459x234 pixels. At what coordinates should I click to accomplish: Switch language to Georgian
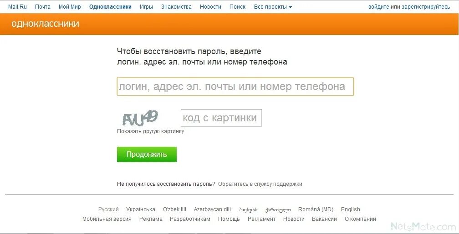pos(278,210)
